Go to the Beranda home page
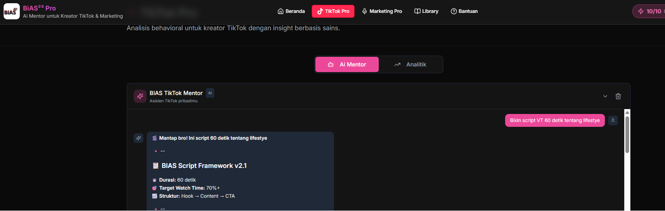This screenshot has height=211, width=665. pos(291,11)
